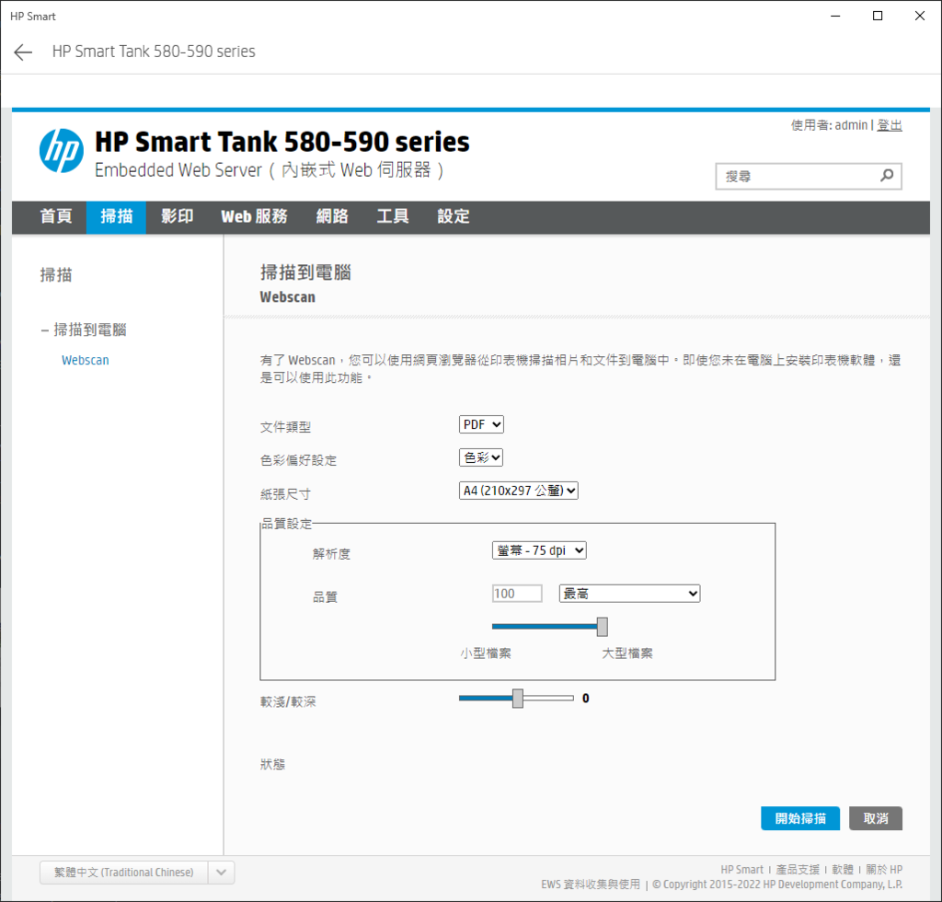The image size is (942, 902).
Task: Open the 產品支援 footer link
Action: point(798,870)
